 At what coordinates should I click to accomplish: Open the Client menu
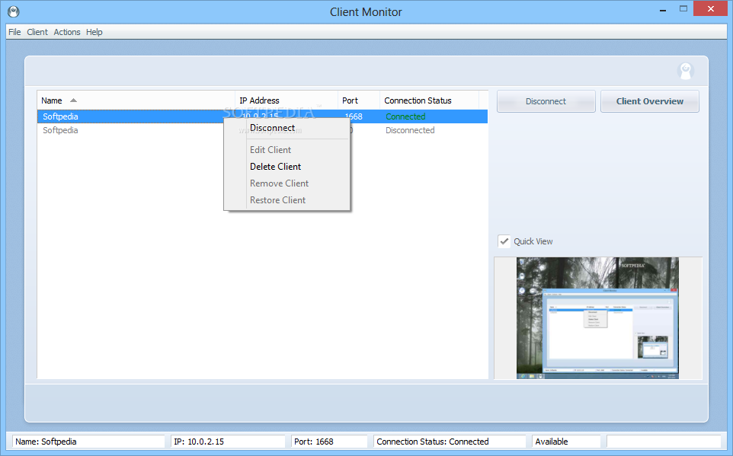(37, 32)
